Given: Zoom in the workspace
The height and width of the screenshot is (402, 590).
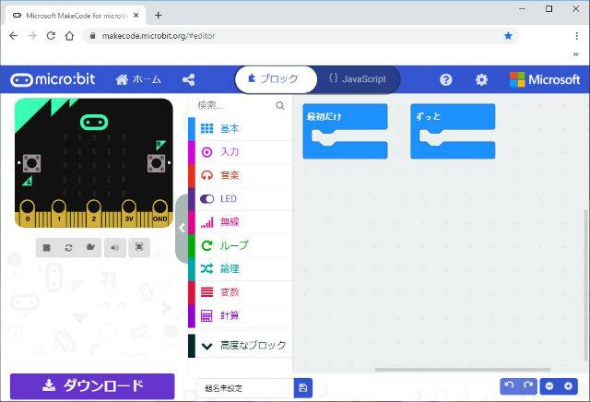Looking at the screenshot, I should [568, 386].
